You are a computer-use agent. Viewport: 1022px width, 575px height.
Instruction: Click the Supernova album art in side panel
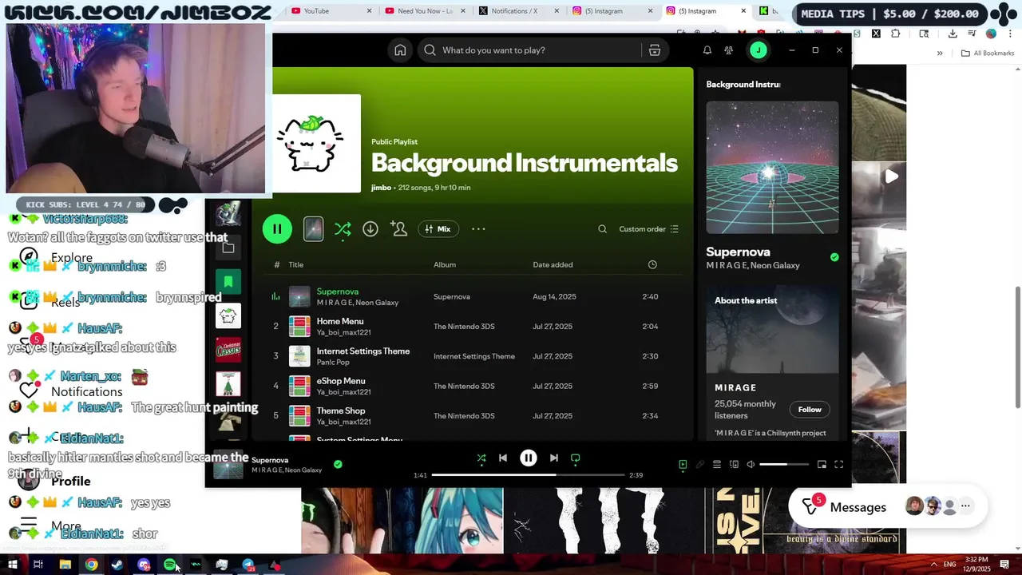tap(772, 167)
